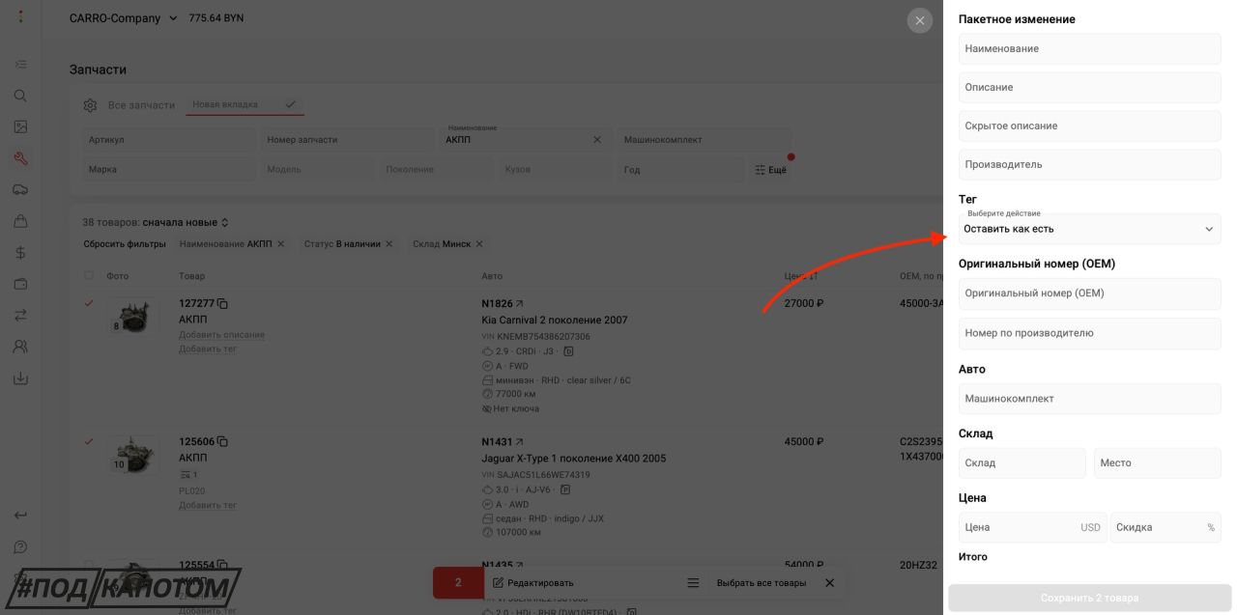Uncheck the row for item 127277

click(89, 303)
